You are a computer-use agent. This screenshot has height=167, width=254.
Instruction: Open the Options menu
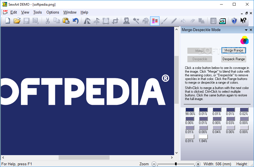coord(53,12)
